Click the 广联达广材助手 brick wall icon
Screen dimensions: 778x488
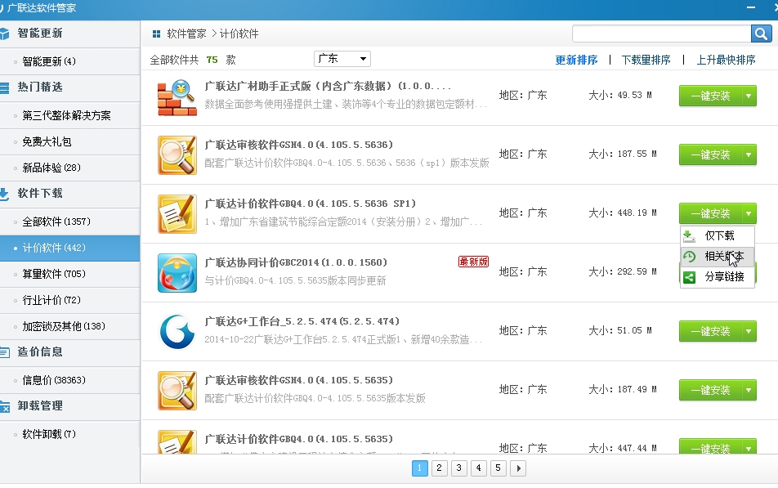(177, 97)
